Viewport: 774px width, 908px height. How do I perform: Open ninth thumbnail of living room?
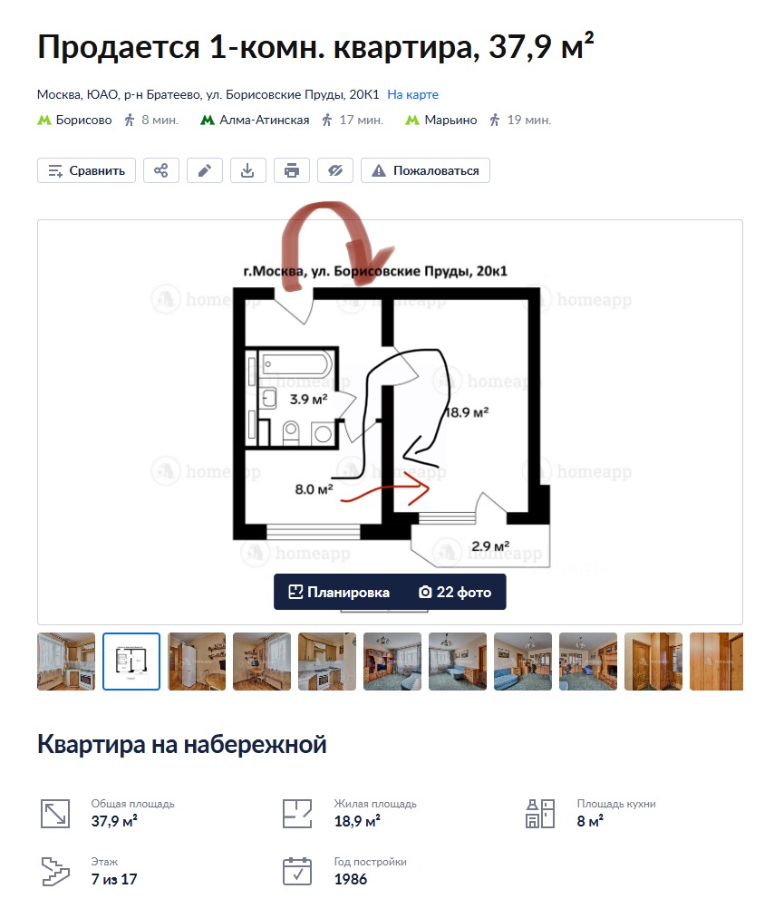tap(587, 662)
